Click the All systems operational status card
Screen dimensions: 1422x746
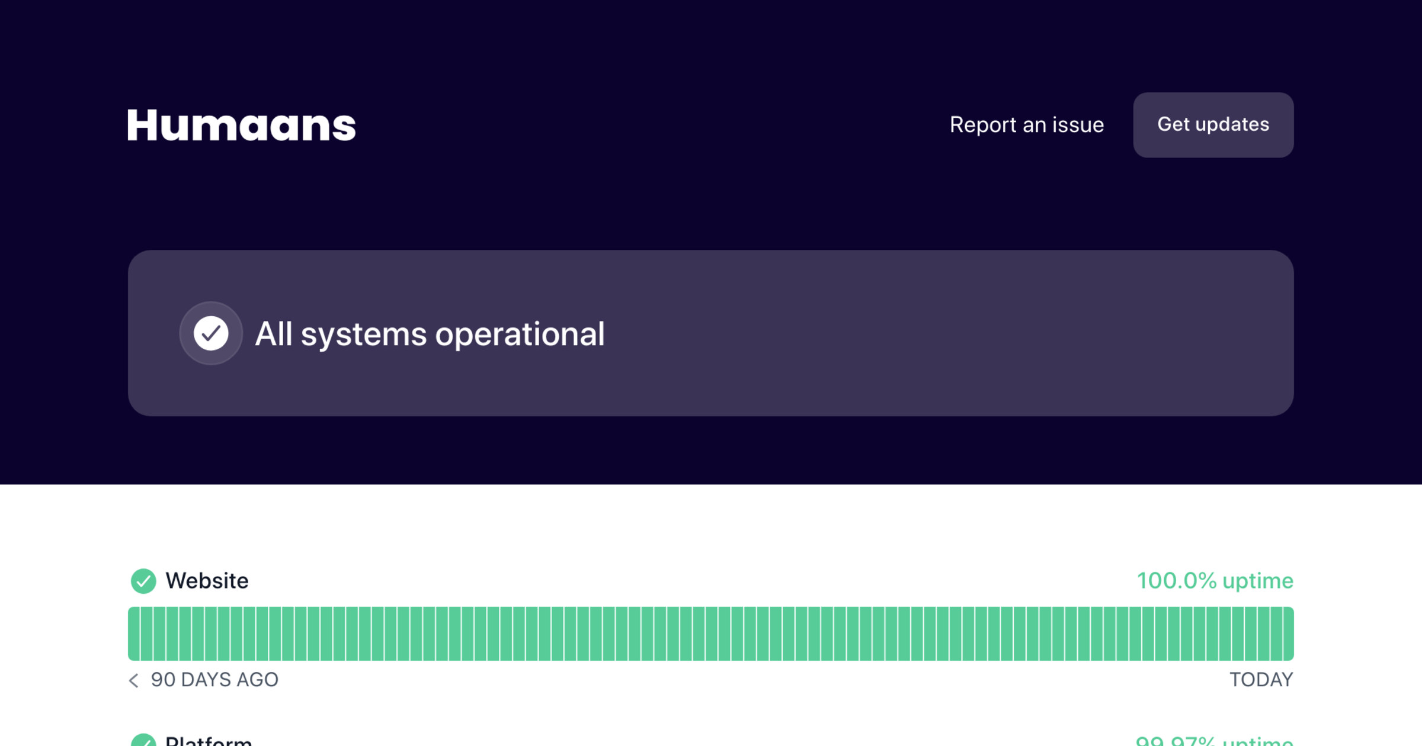click(x=711, y=333)
